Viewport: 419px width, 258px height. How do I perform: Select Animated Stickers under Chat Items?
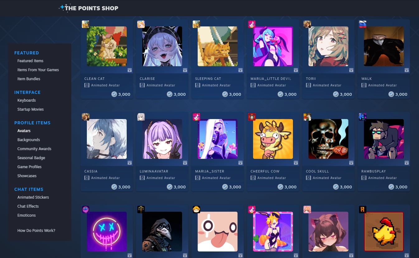point(33,197)
